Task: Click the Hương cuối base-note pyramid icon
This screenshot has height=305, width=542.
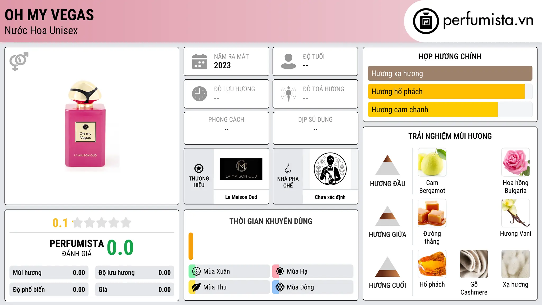Action: pos(387,267)
